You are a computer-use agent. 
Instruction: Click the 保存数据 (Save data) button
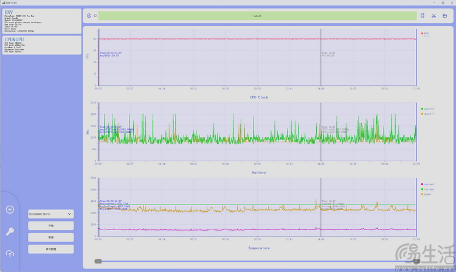click(50, 249)
